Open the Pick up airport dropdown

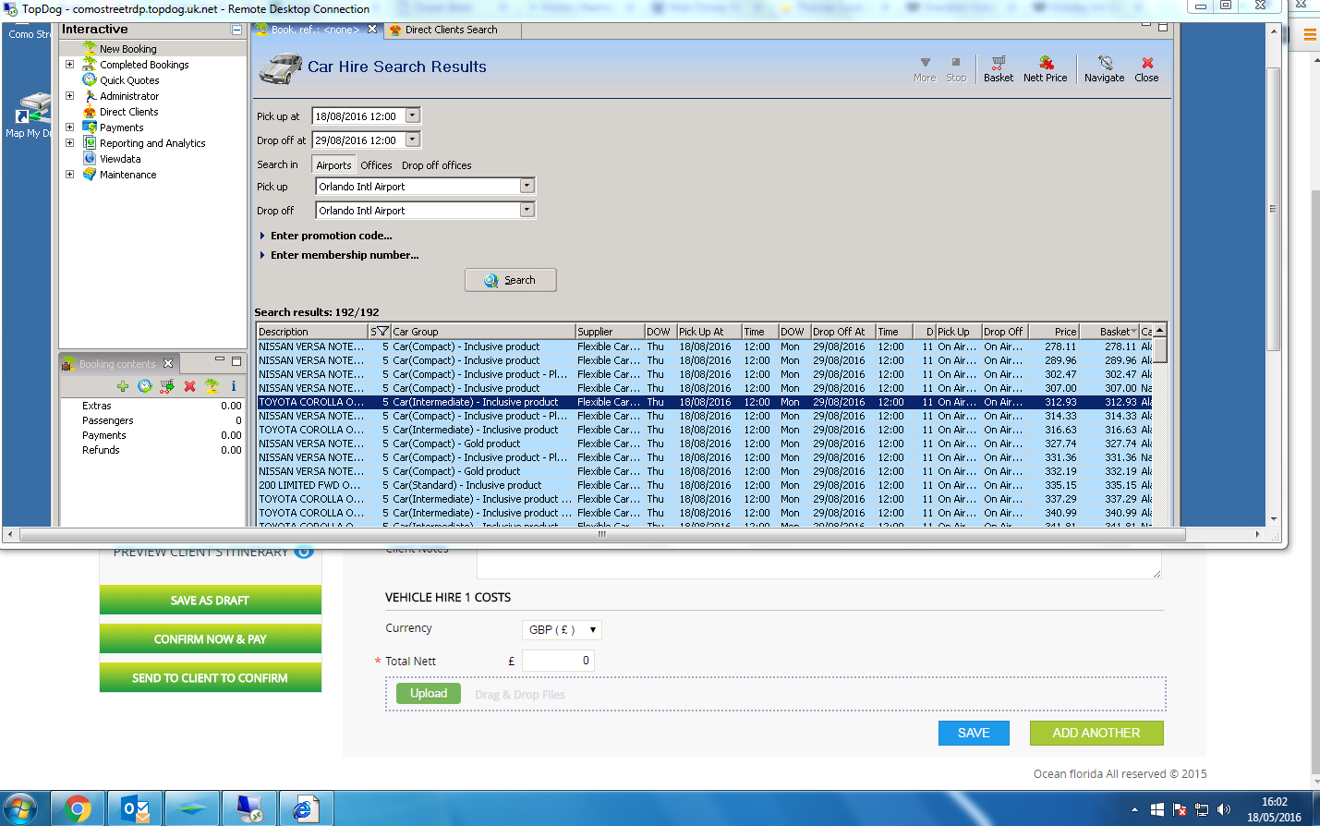coord(527,187)
